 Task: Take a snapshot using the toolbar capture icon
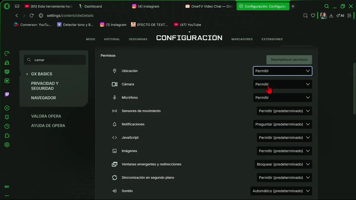pos(305,16)
